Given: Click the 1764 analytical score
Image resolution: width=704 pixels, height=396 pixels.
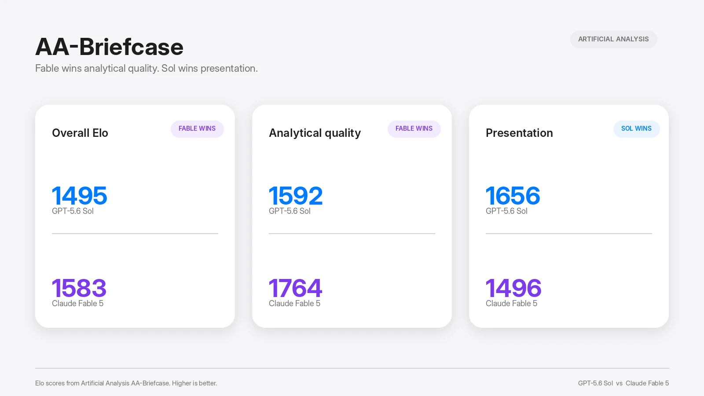Looking at the screenshot, I should pos(296,288).
